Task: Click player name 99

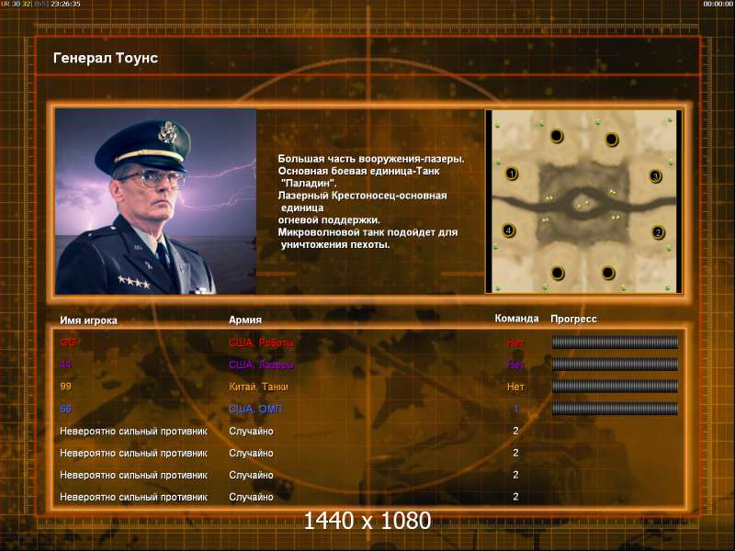Action: (x=65, y=386)
